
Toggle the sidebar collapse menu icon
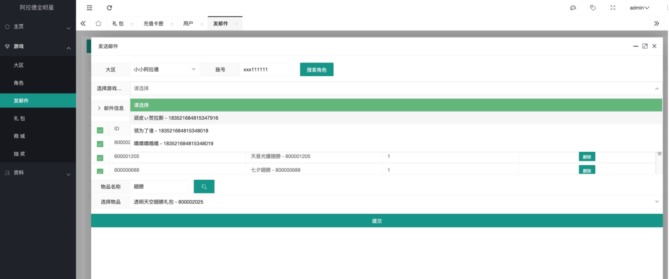coord(89,8)
